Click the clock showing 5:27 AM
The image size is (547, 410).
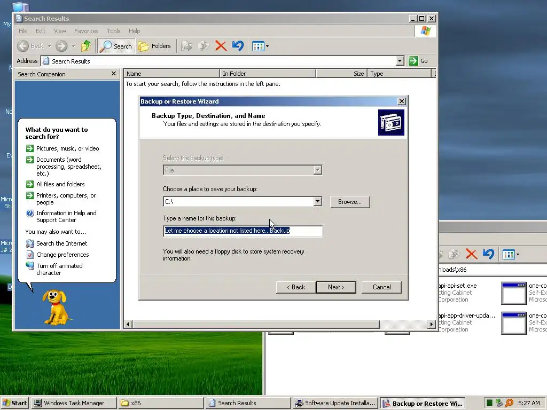[x=529, y=403]
